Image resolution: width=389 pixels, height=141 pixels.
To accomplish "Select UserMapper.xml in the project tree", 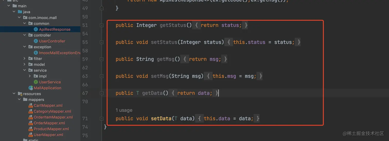I will click(48, 135).
